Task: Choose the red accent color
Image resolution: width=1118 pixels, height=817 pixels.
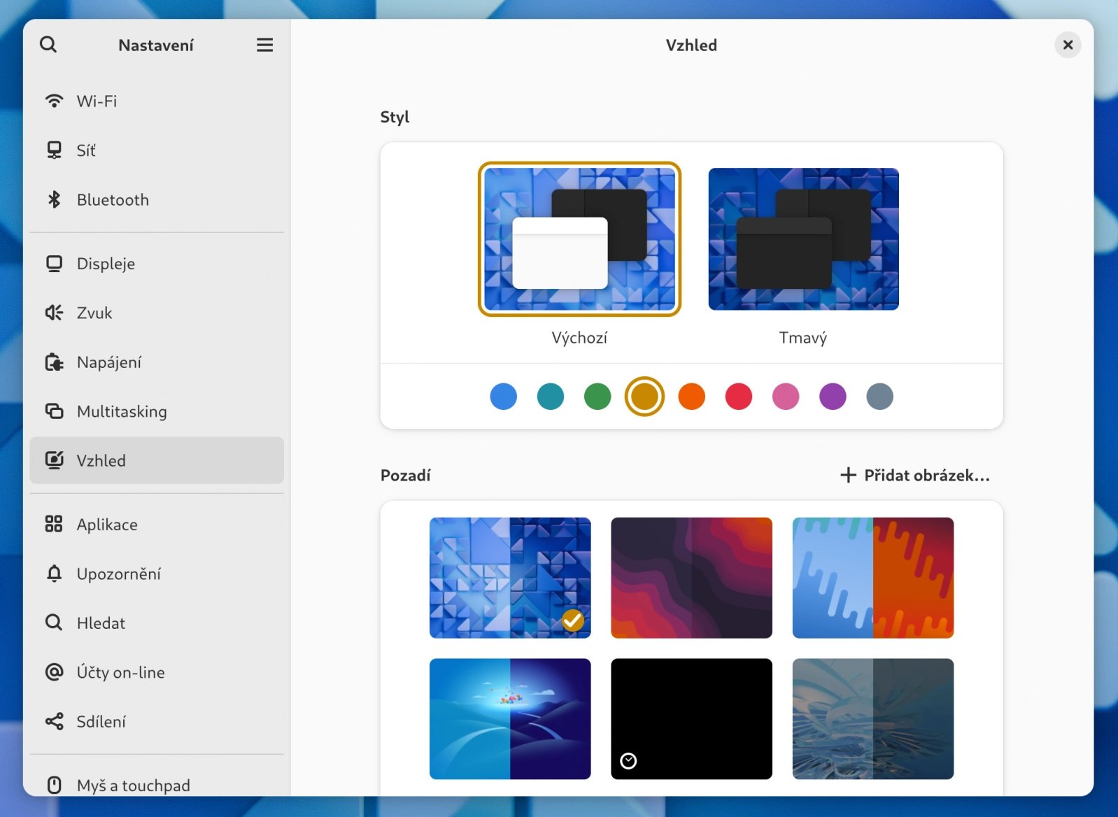Action: click(739, 397)
